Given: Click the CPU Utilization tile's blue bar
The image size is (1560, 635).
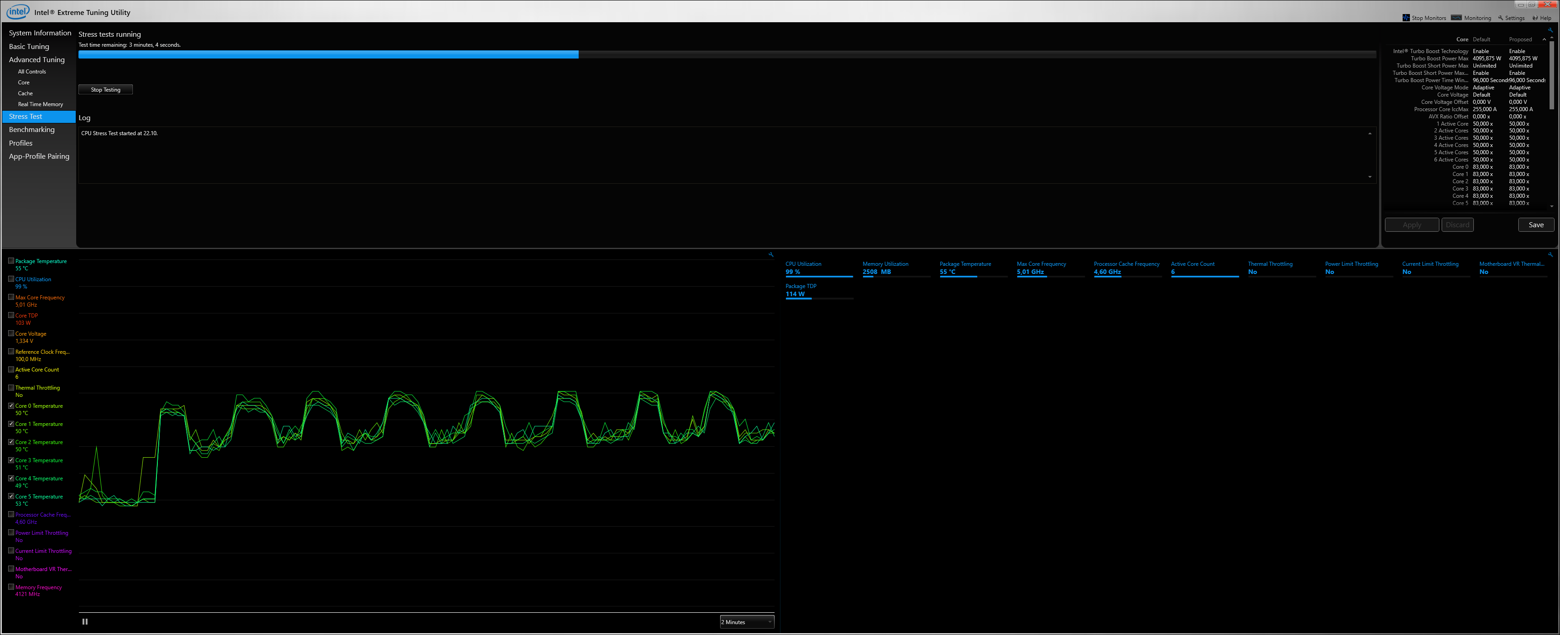Looking at the screenshot, I should click(819, 276).
